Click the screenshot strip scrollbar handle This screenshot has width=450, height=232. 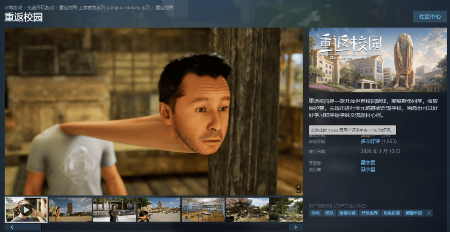click(x=30, y=227)
